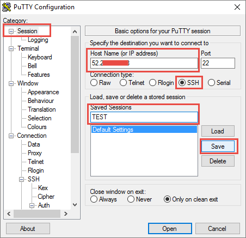
Task: Open the Appearance settings category
Action: pyautogui.click(x=44, y=92)
